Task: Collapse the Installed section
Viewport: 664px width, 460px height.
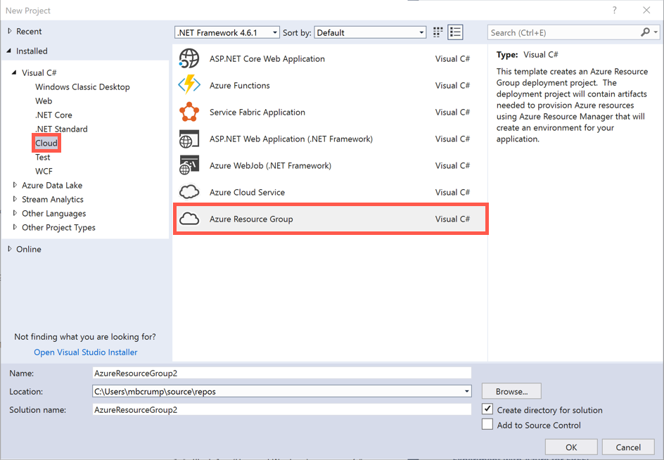Action: pos(9,51)
